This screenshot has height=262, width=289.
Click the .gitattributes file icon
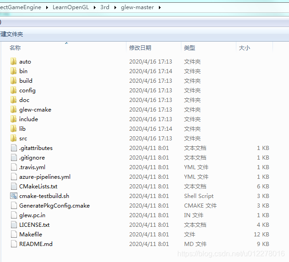point(14,148)
